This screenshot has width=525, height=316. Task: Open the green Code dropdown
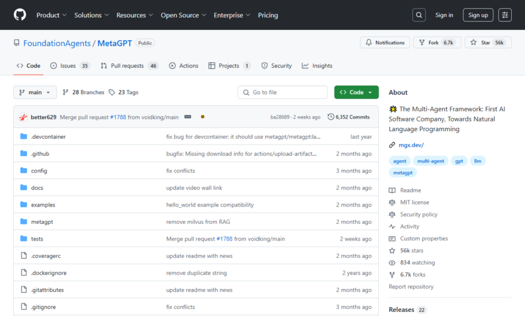tap(356, 92)
